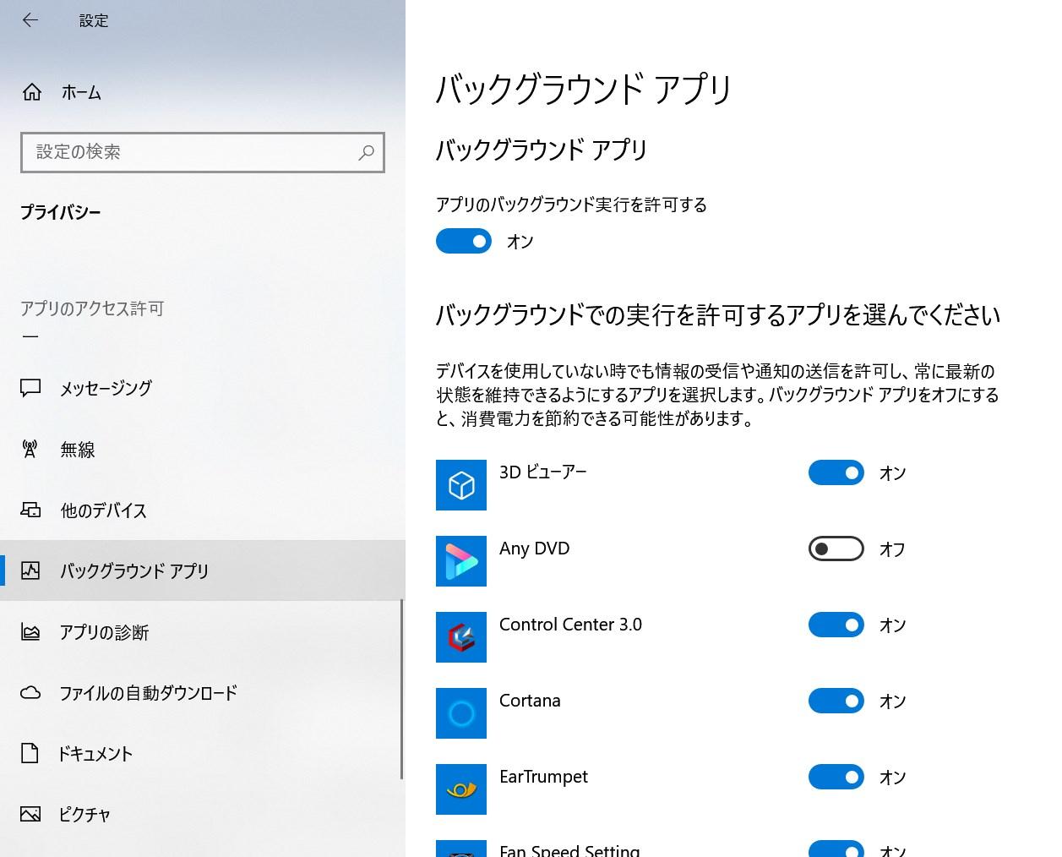Turn off the EarTrumpet background toggle
This screenshot has height=857, width=1062.
coord(836,777)
